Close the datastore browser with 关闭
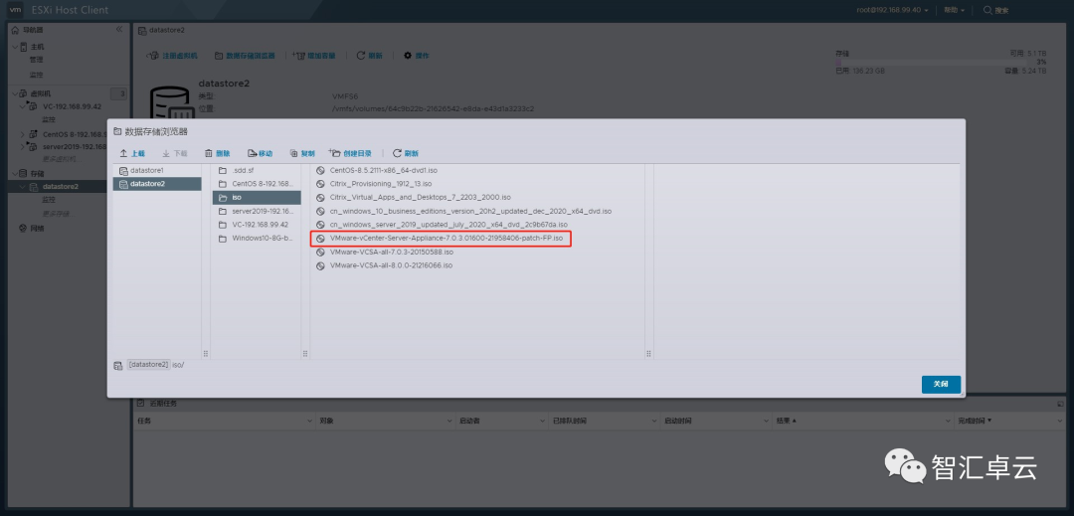1074x516 pixels. coord(941,384)
